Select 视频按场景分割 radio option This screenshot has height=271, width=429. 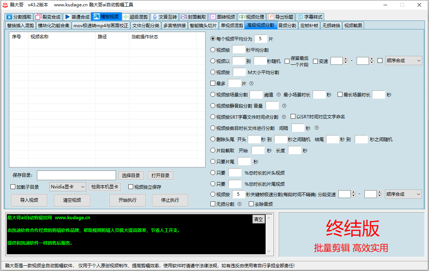tap(213, 95)
